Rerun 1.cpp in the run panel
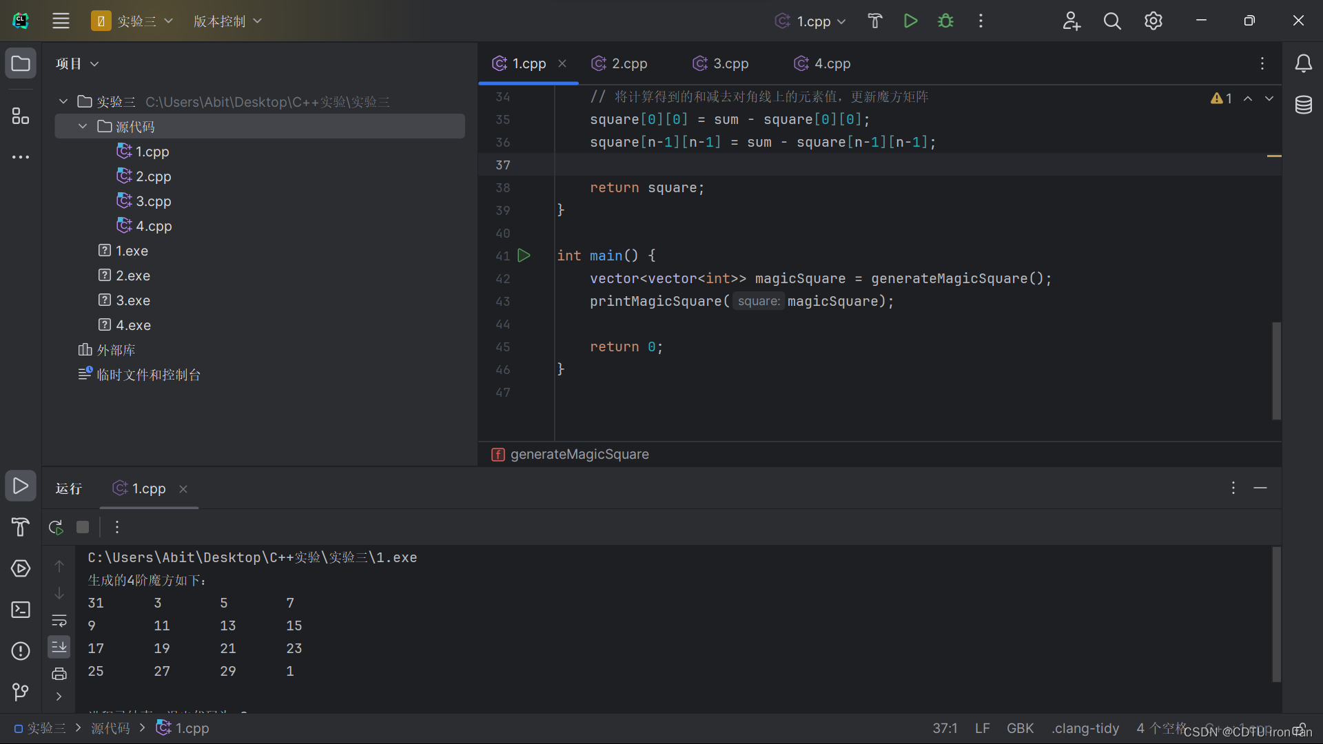This screenshot has width=1323, height=744. [57, 527]
